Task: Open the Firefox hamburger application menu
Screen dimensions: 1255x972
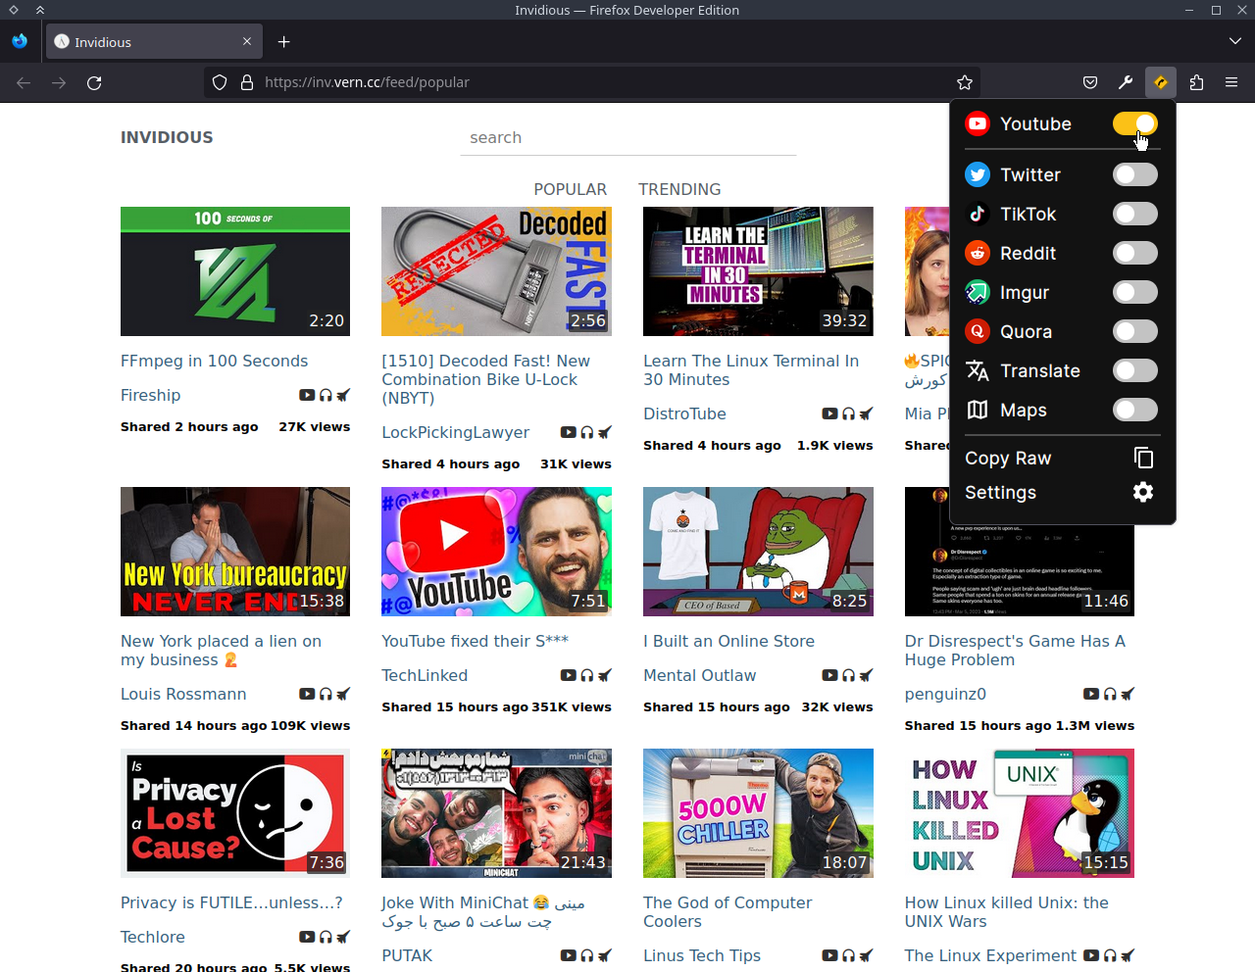Action: (x=1231, y=82)
